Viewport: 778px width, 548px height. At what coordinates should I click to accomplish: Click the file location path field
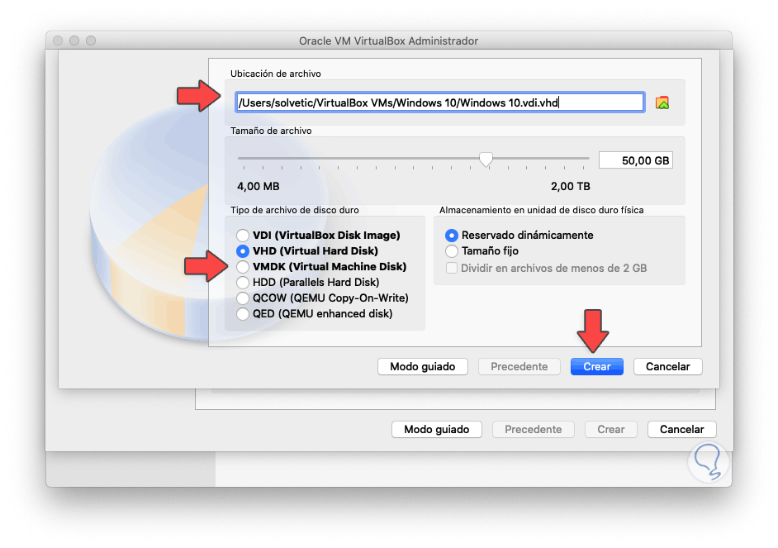pos(440,102)
